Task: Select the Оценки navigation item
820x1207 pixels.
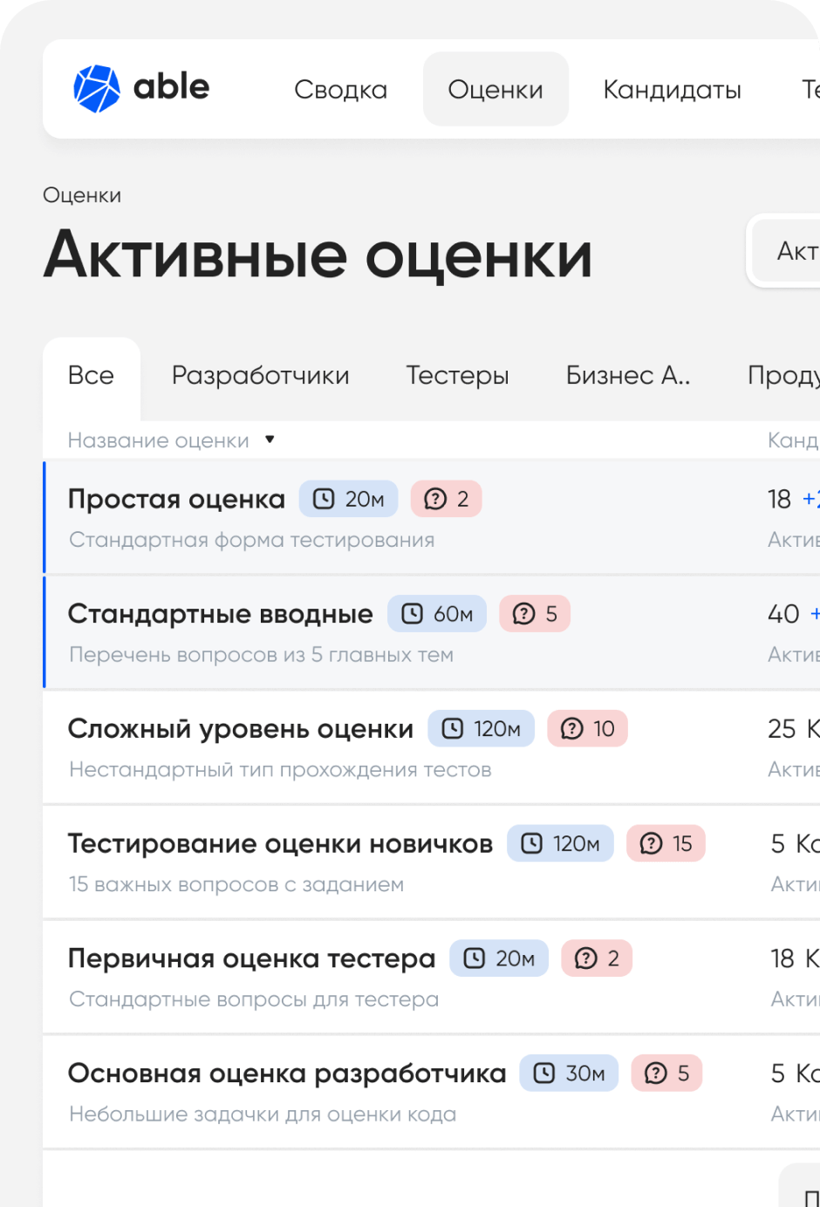Action: pyautogui.click(x=495, y=89)
